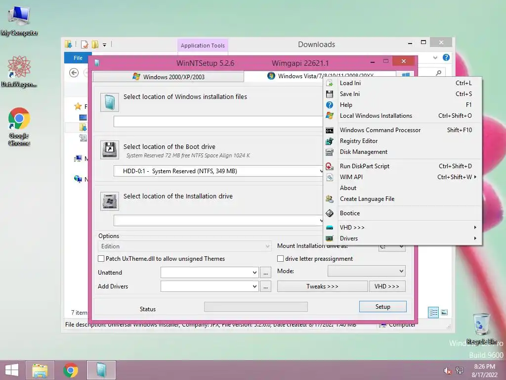This screenshot has width=506, height=380.
Task: Select the Recycle Bin desktop icon
Action: [481, 329]
